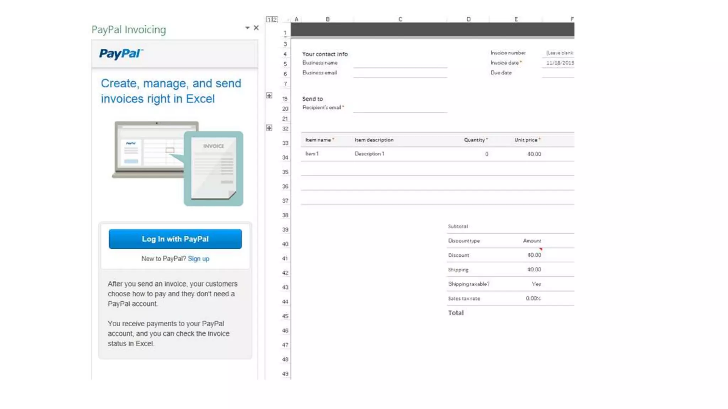Click the PayPal logo
728x409 pixels.
121,54
